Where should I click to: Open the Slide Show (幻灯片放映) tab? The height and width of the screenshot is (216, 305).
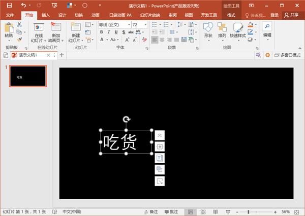click(150, 15)
